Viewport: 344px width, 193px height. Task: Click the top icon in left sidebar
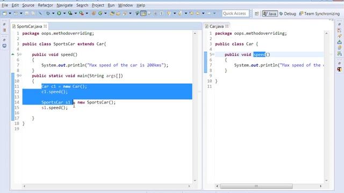(4, 24)
